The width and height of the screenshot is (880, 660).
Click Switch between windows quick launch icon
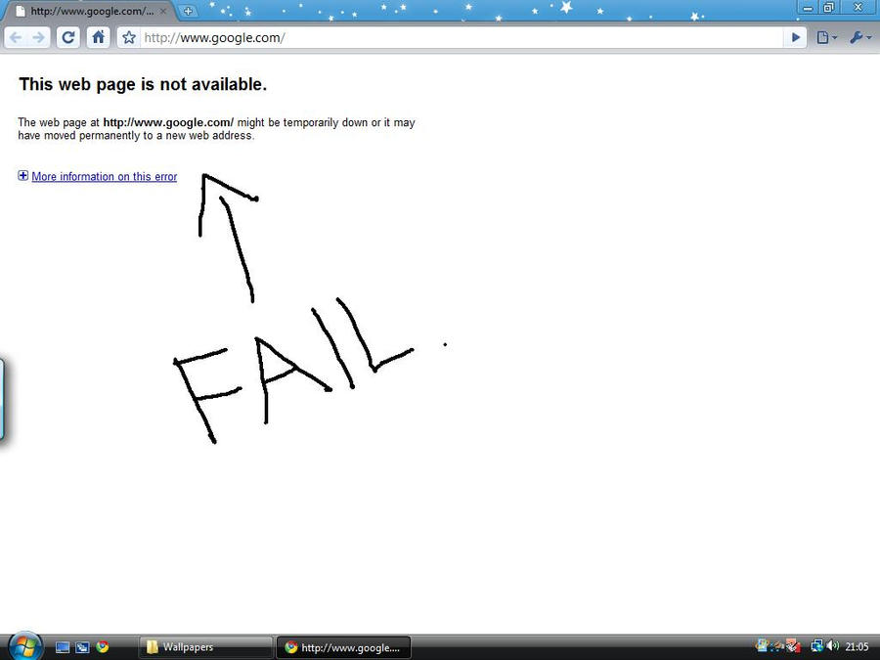82,647
